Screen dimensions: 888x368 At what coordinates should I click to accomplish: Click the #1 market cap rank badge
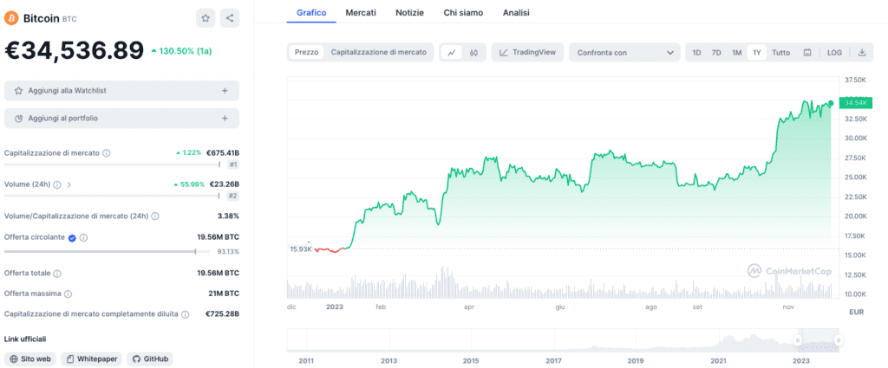point(232,165)
